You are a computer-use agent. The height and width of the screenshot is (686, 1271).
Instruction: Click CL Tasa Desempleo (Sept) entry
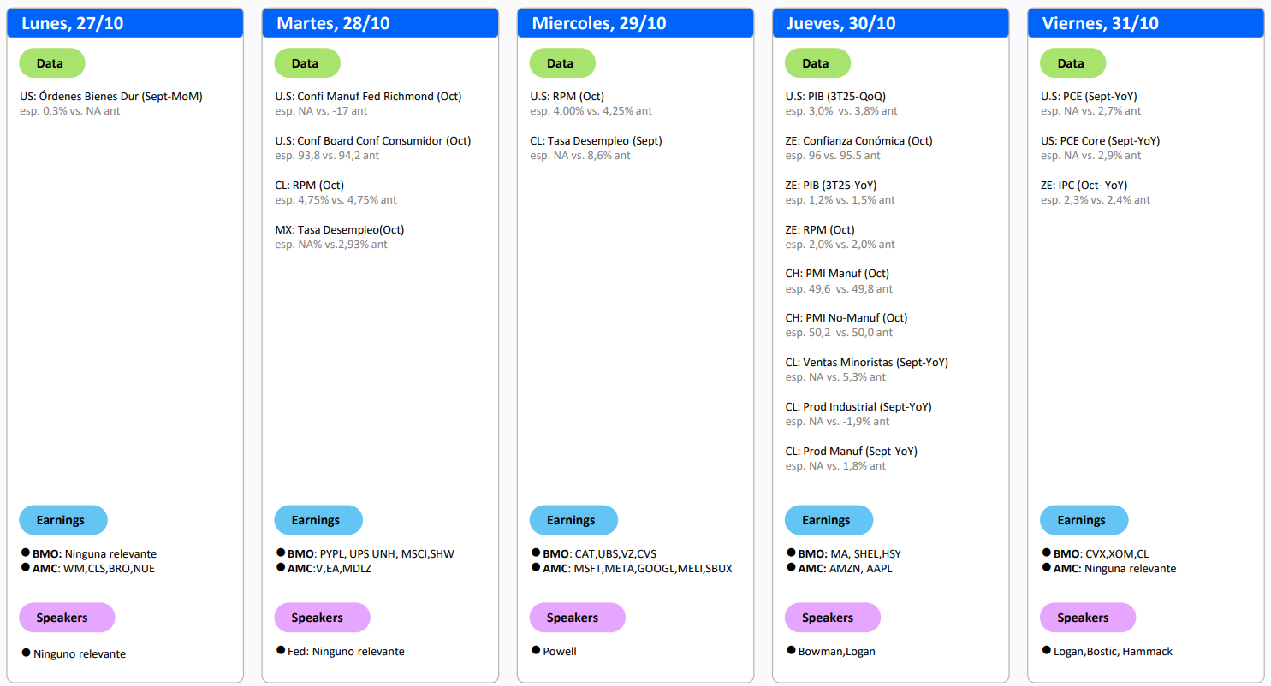[596, 141]
